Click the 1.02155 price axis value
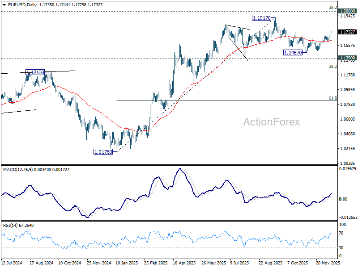 coord(348,148)
